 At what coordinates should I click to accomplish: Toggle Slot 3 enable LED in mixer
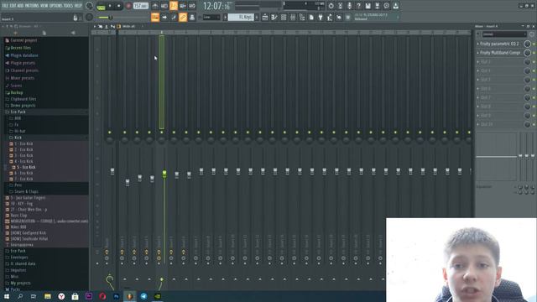coord(534,62)
